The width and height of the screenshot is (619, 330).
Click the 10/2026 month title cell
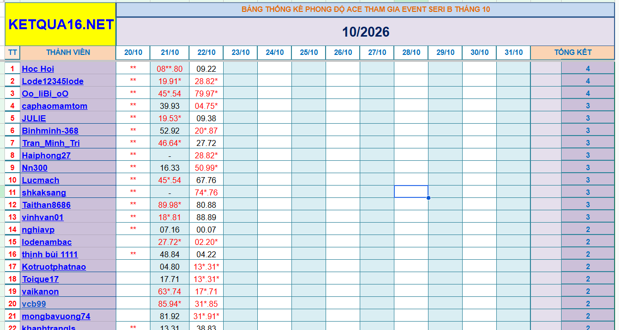(366, 32)
